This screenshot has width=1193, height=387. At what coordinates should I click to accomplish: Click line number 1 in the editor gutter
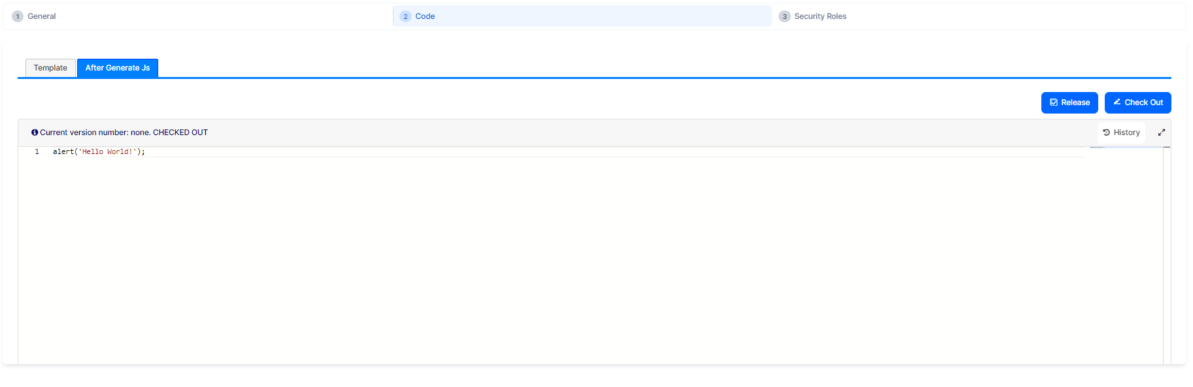coord(37,151)
